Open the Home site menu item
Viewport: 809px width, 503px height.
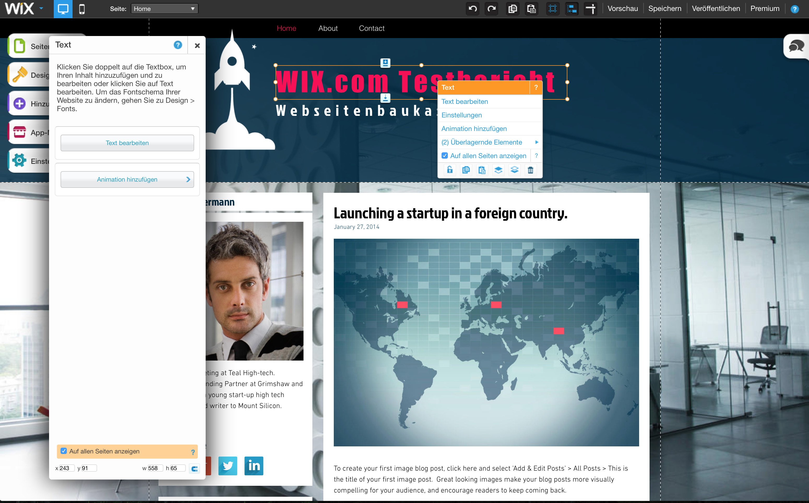pos(286,28)
